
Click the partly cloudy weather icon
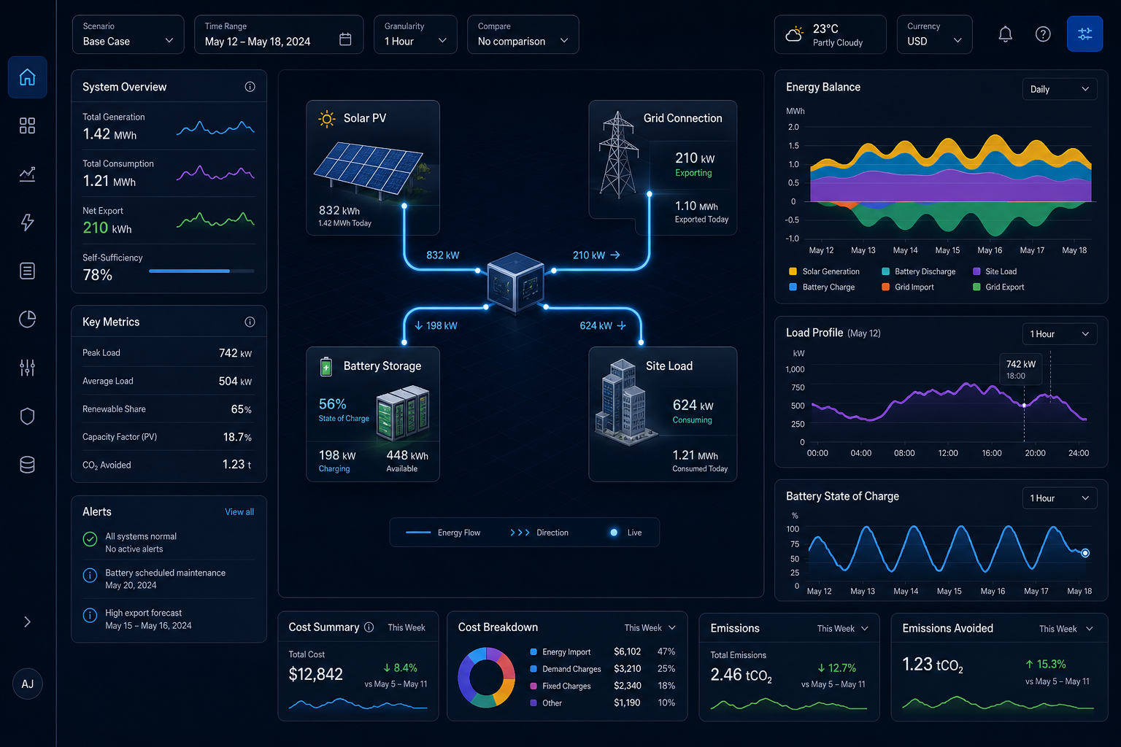[794, 34]
